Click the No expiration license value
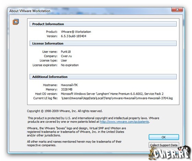This screenshot has width=192, height=161. pyautogui.click(x=70, y=65)
